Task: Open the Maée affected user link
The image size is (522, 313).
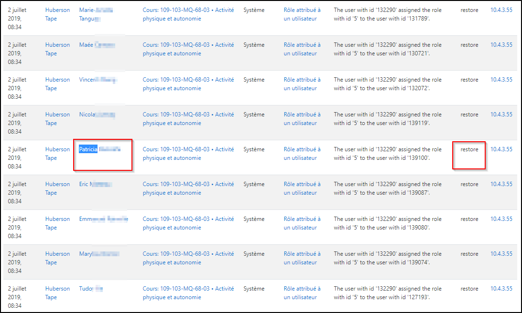Action: click(x=97, y=45)
